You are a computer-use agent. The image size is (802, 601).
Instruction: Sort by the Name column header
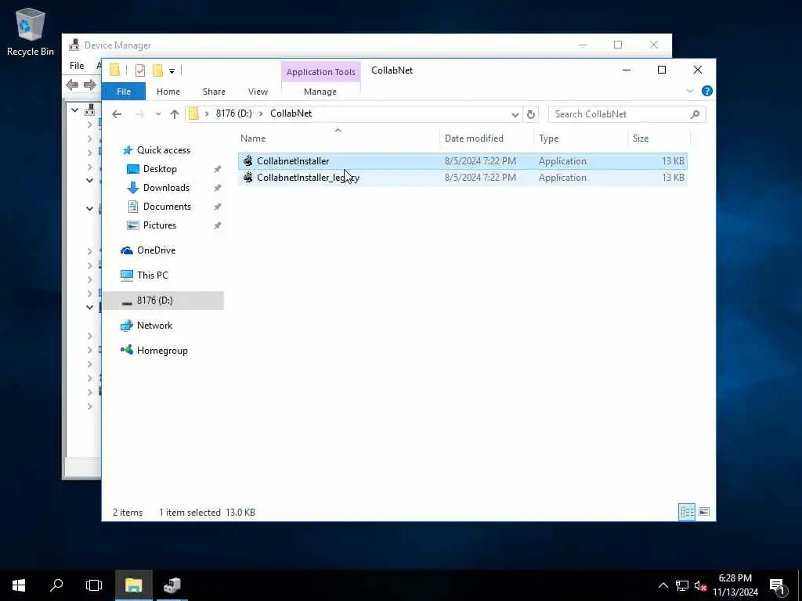coord(338,139)
